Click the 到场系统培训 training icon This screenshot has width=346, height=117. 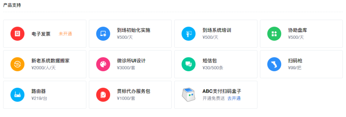click(x=188, y=34)
